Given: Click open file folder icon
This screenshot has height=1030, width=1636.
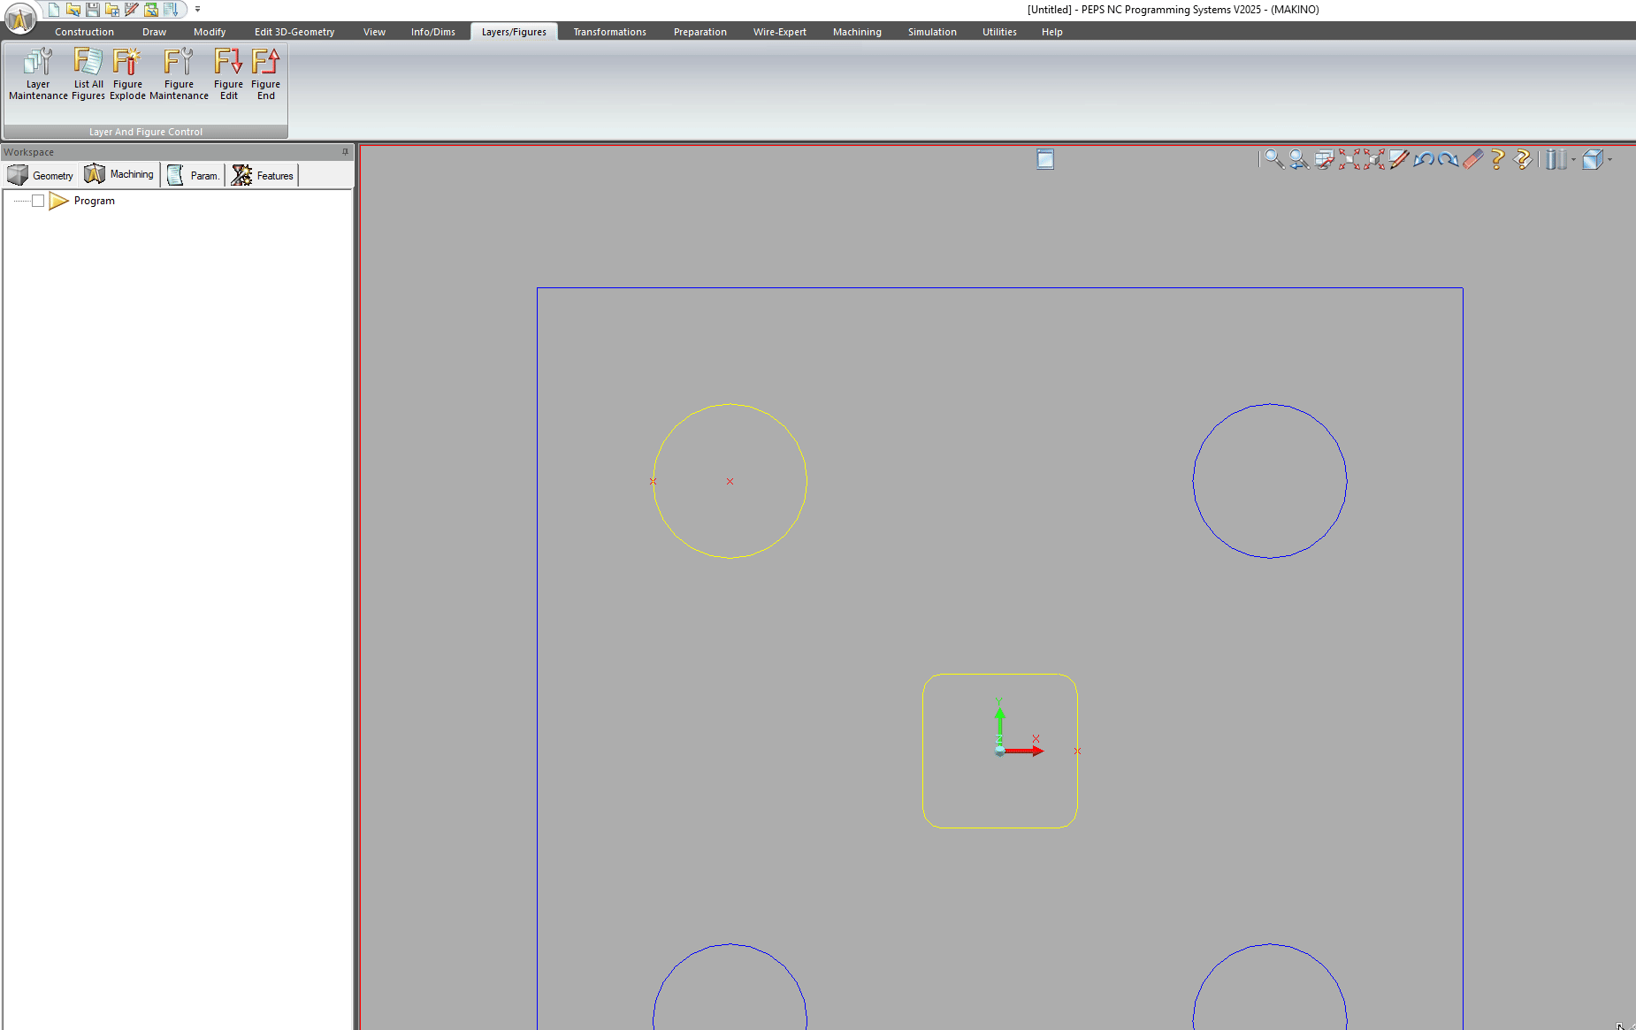Looking at the screenshot, I should click(73, 10).
